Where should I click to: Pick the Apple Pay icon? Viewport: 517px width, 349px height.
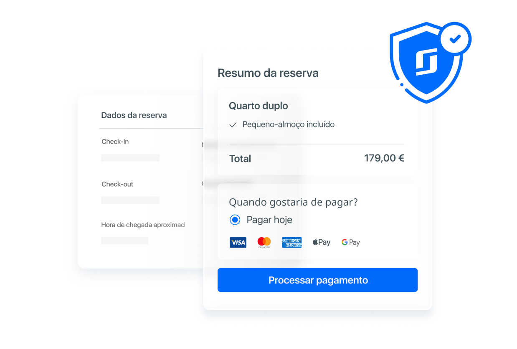(322, 242)
